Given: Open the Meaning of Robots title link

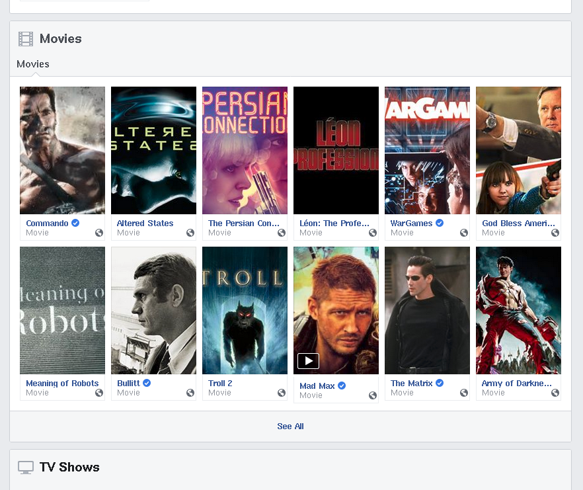Looking at the screenshot, I should tap(62, 384).
